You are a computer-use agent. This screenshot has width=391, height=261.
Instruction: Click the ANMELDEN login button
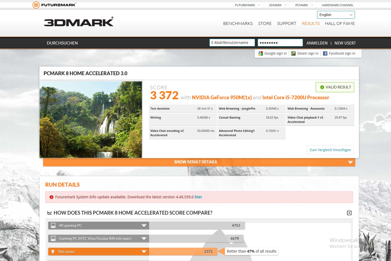[317, 43]
